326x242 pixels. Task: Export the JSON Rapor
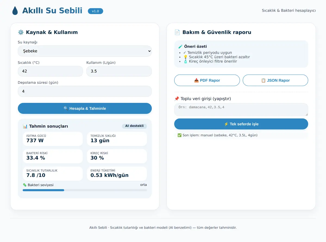(275, 80)
